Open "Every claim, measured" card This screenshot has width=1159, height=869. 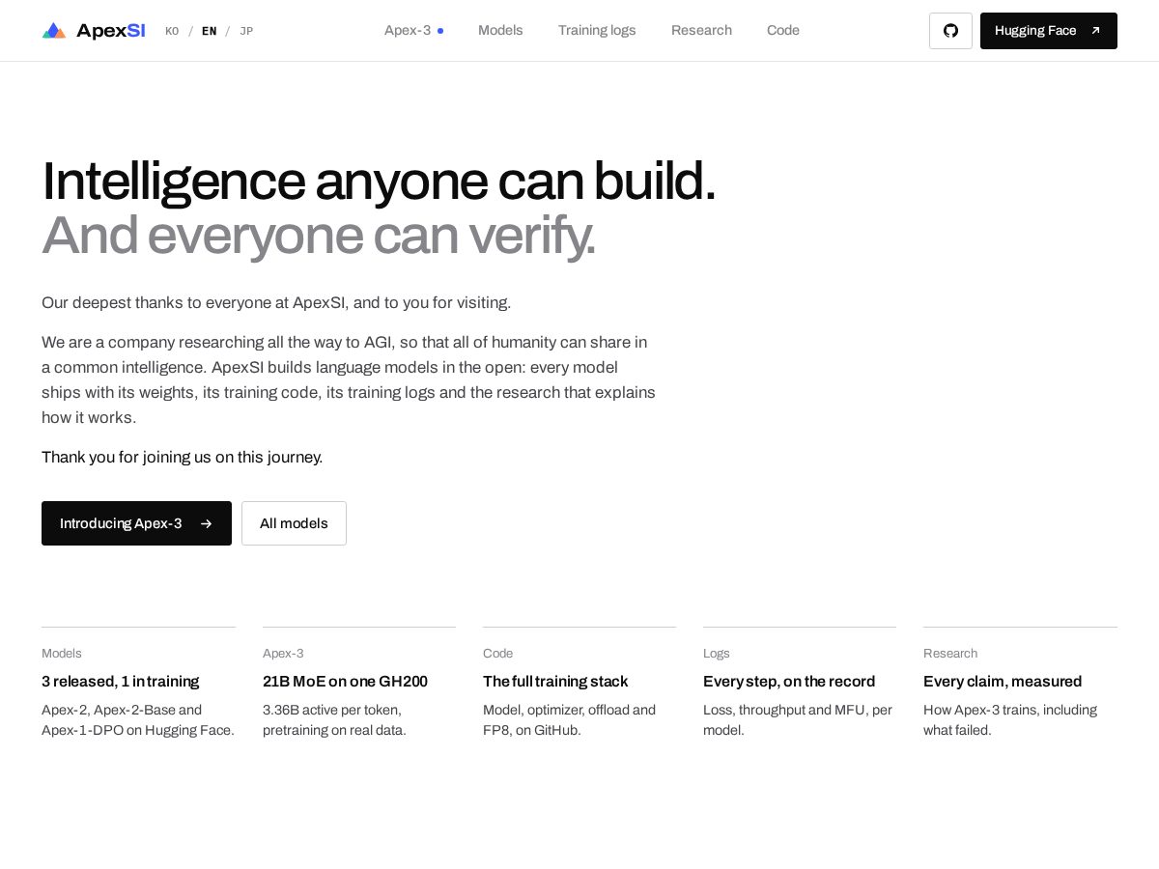click(x=1020, y=684)
